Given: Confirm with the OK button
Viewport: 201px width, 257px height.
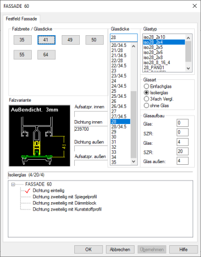Looking at the screenshot, I should coord(88,249).
